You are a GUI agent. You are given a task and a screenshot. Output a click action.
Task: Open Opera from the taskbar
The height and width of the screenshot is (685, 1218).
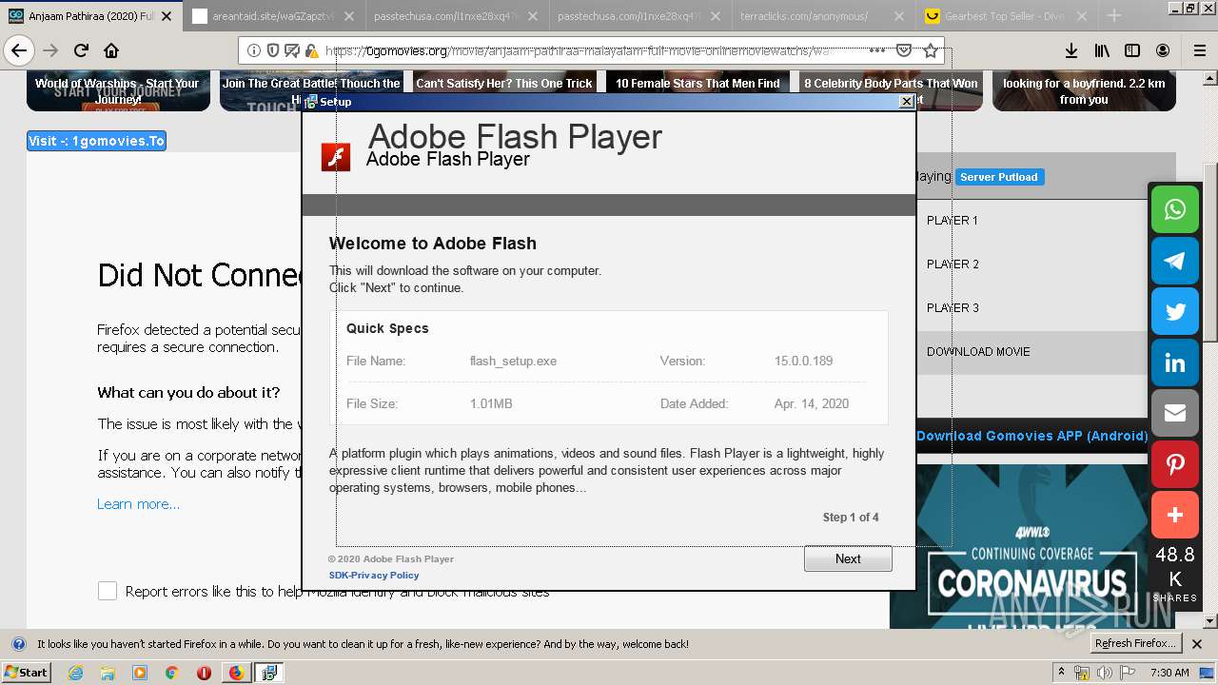click(204, 673)
